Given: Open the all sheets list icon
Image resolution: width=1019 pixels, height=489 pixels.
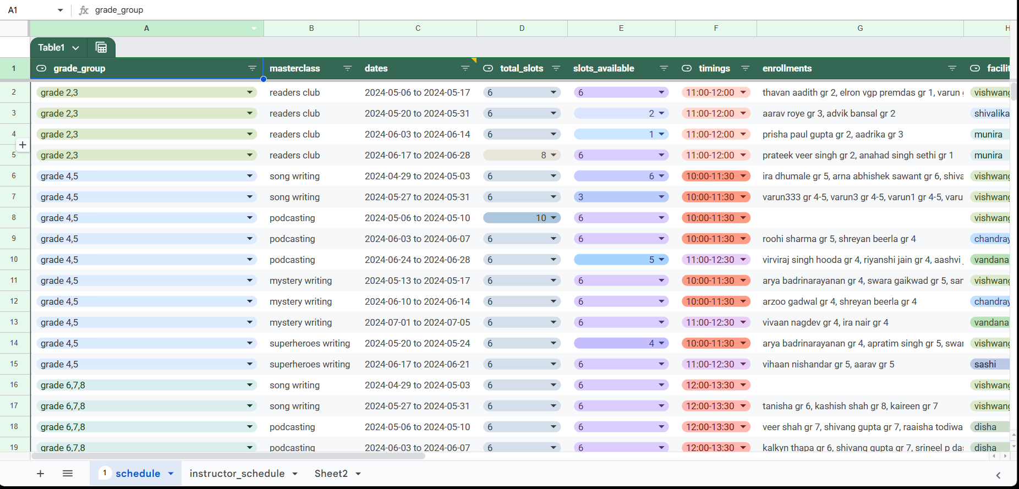Looking at the screenshot, I should 68,474.
